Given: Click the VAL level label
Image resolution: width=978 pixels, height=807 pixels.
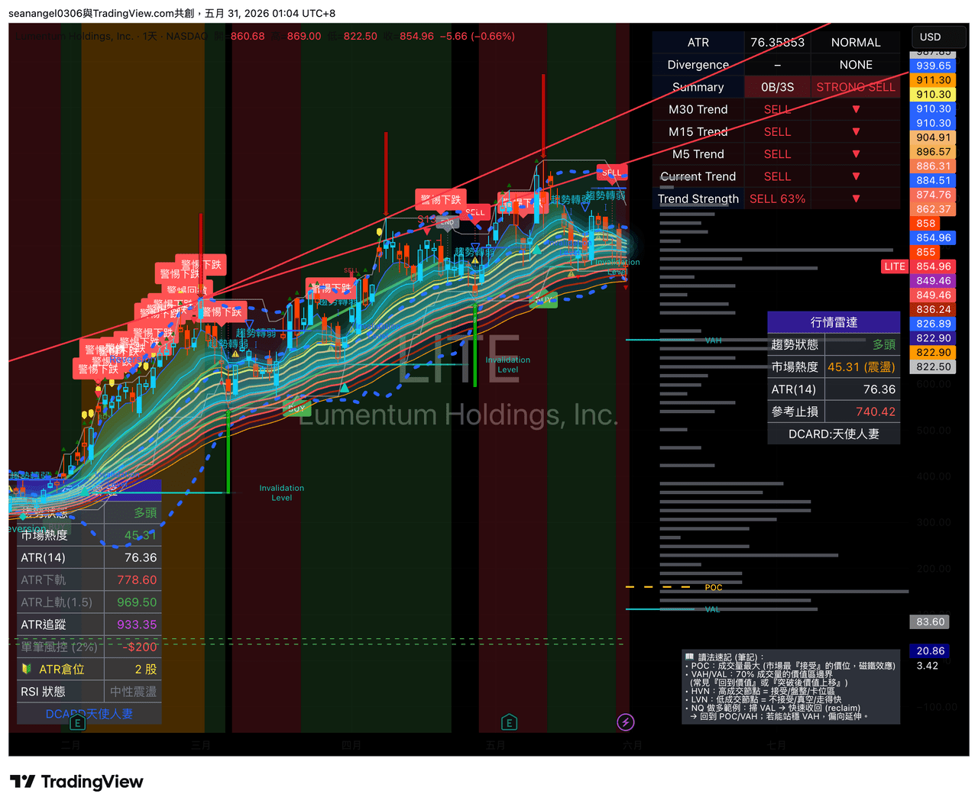Looking at the screenshot, I should (x=713, y=609).
